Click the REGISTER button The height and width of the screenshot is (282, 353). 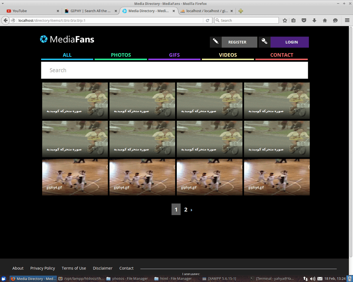point(237,42)
